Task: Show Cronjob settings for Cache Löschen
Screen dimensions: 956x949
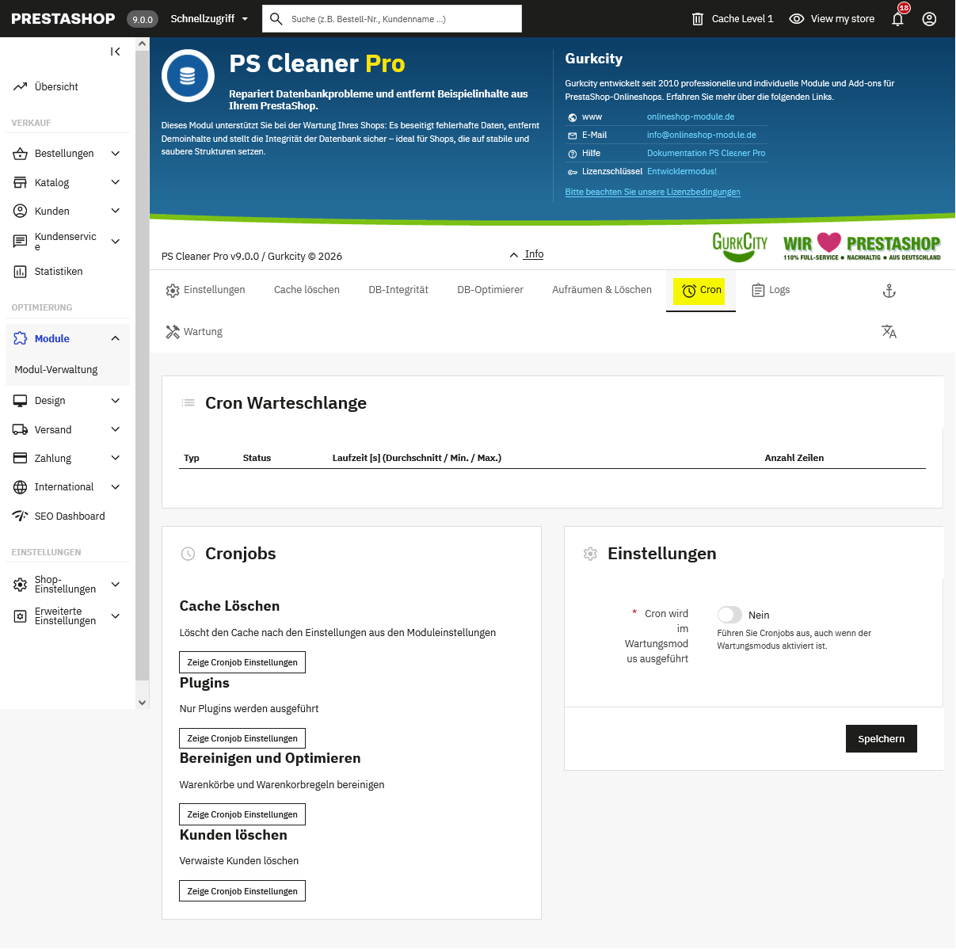Action: point(242,662)
